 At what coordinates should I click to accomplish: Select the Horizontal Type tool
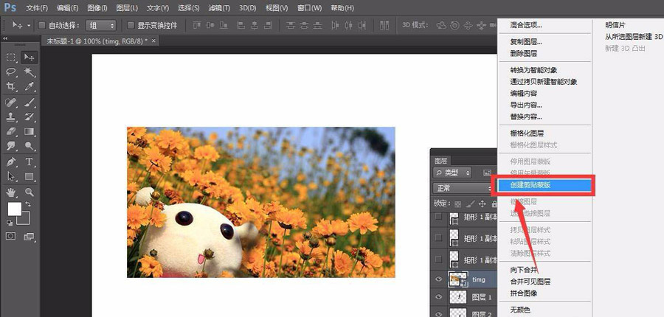click(29, 161)
